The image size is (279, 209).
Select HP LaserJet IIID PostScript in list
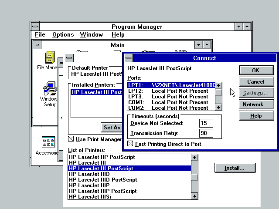[102, 179]
